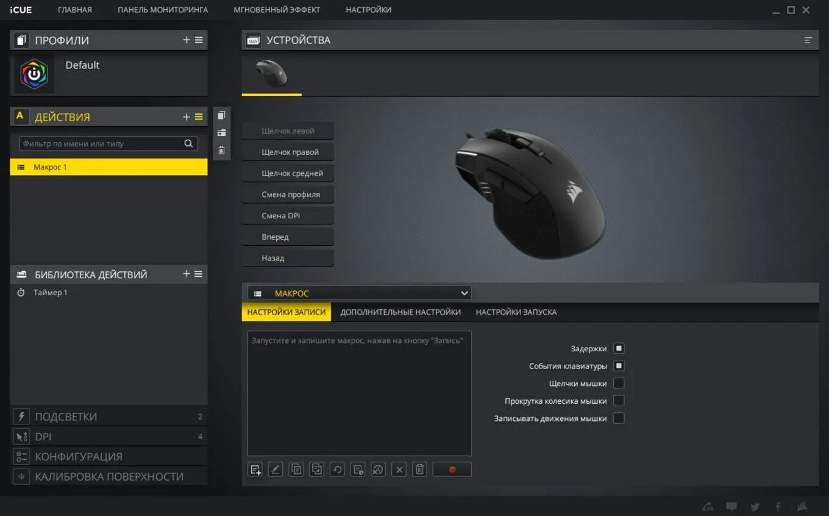Switch to the ДОПОЛНИТЕЛЬНЫЕ НАСТРОЙКИ tab

400,312
